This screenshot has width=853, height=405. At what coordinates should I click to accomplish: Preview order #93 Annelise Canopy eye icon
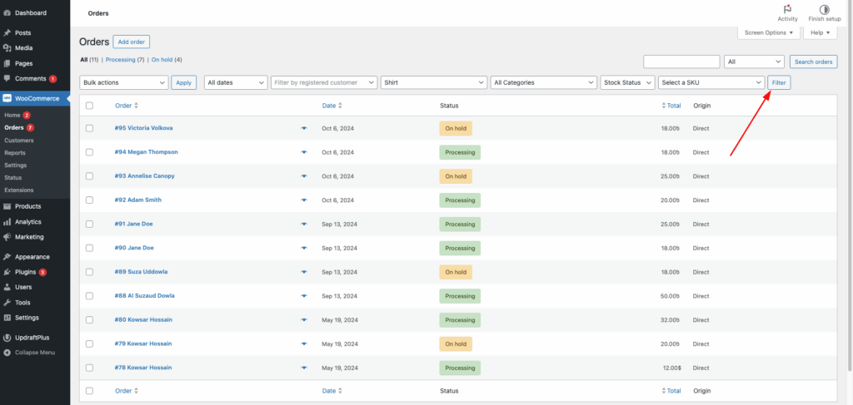tap(304, 176)
